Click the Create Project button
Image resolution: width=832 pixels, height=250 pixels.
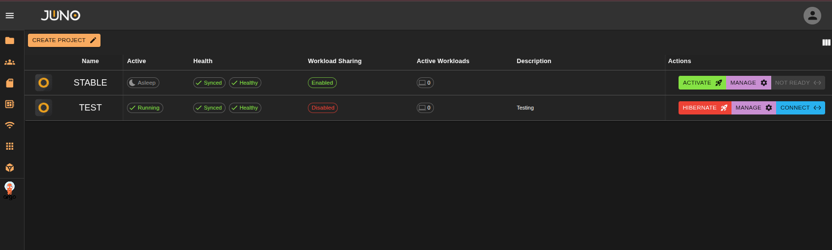pyautogui.click(x=64, y=40)
